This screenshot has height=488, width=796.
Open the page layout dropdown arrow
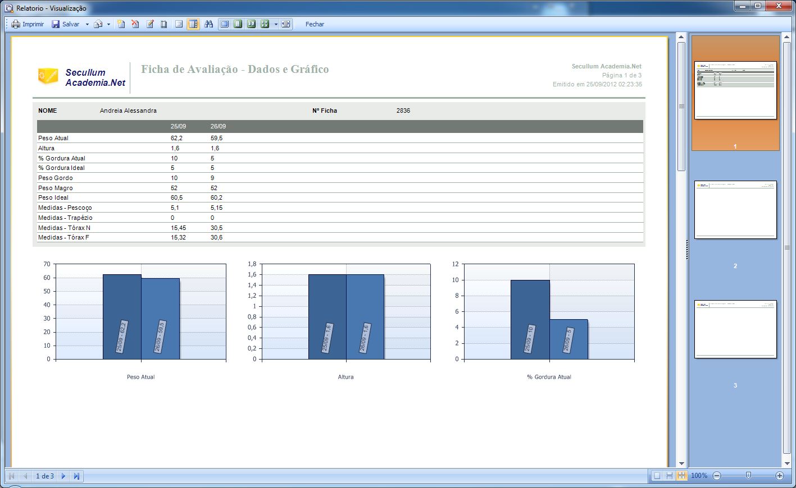(x=276, y=24)
